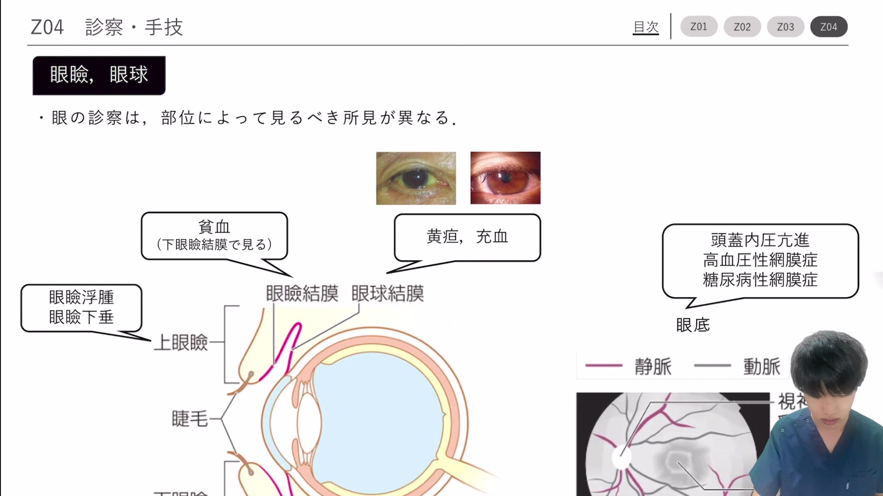Screen dimensions: 883x496
Task: Click the 眼瞼, 眼球 black heading box
Action: (99, 75)
